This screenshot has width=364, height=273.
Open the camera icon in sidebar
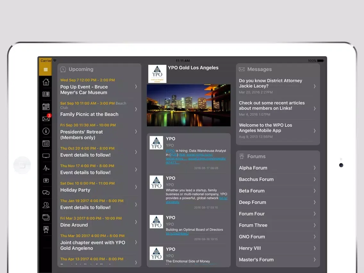[46, 180]
